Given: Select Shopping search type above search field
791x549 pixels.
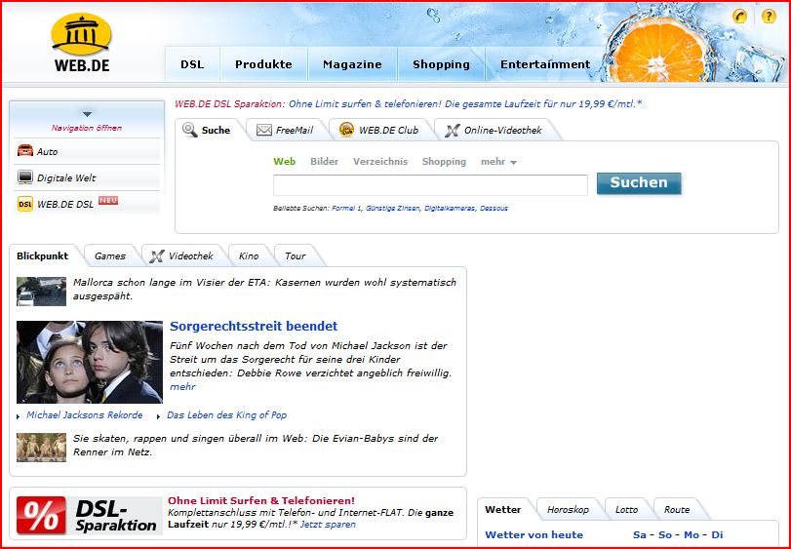Looking at the screenshot, I should point(444,161).
